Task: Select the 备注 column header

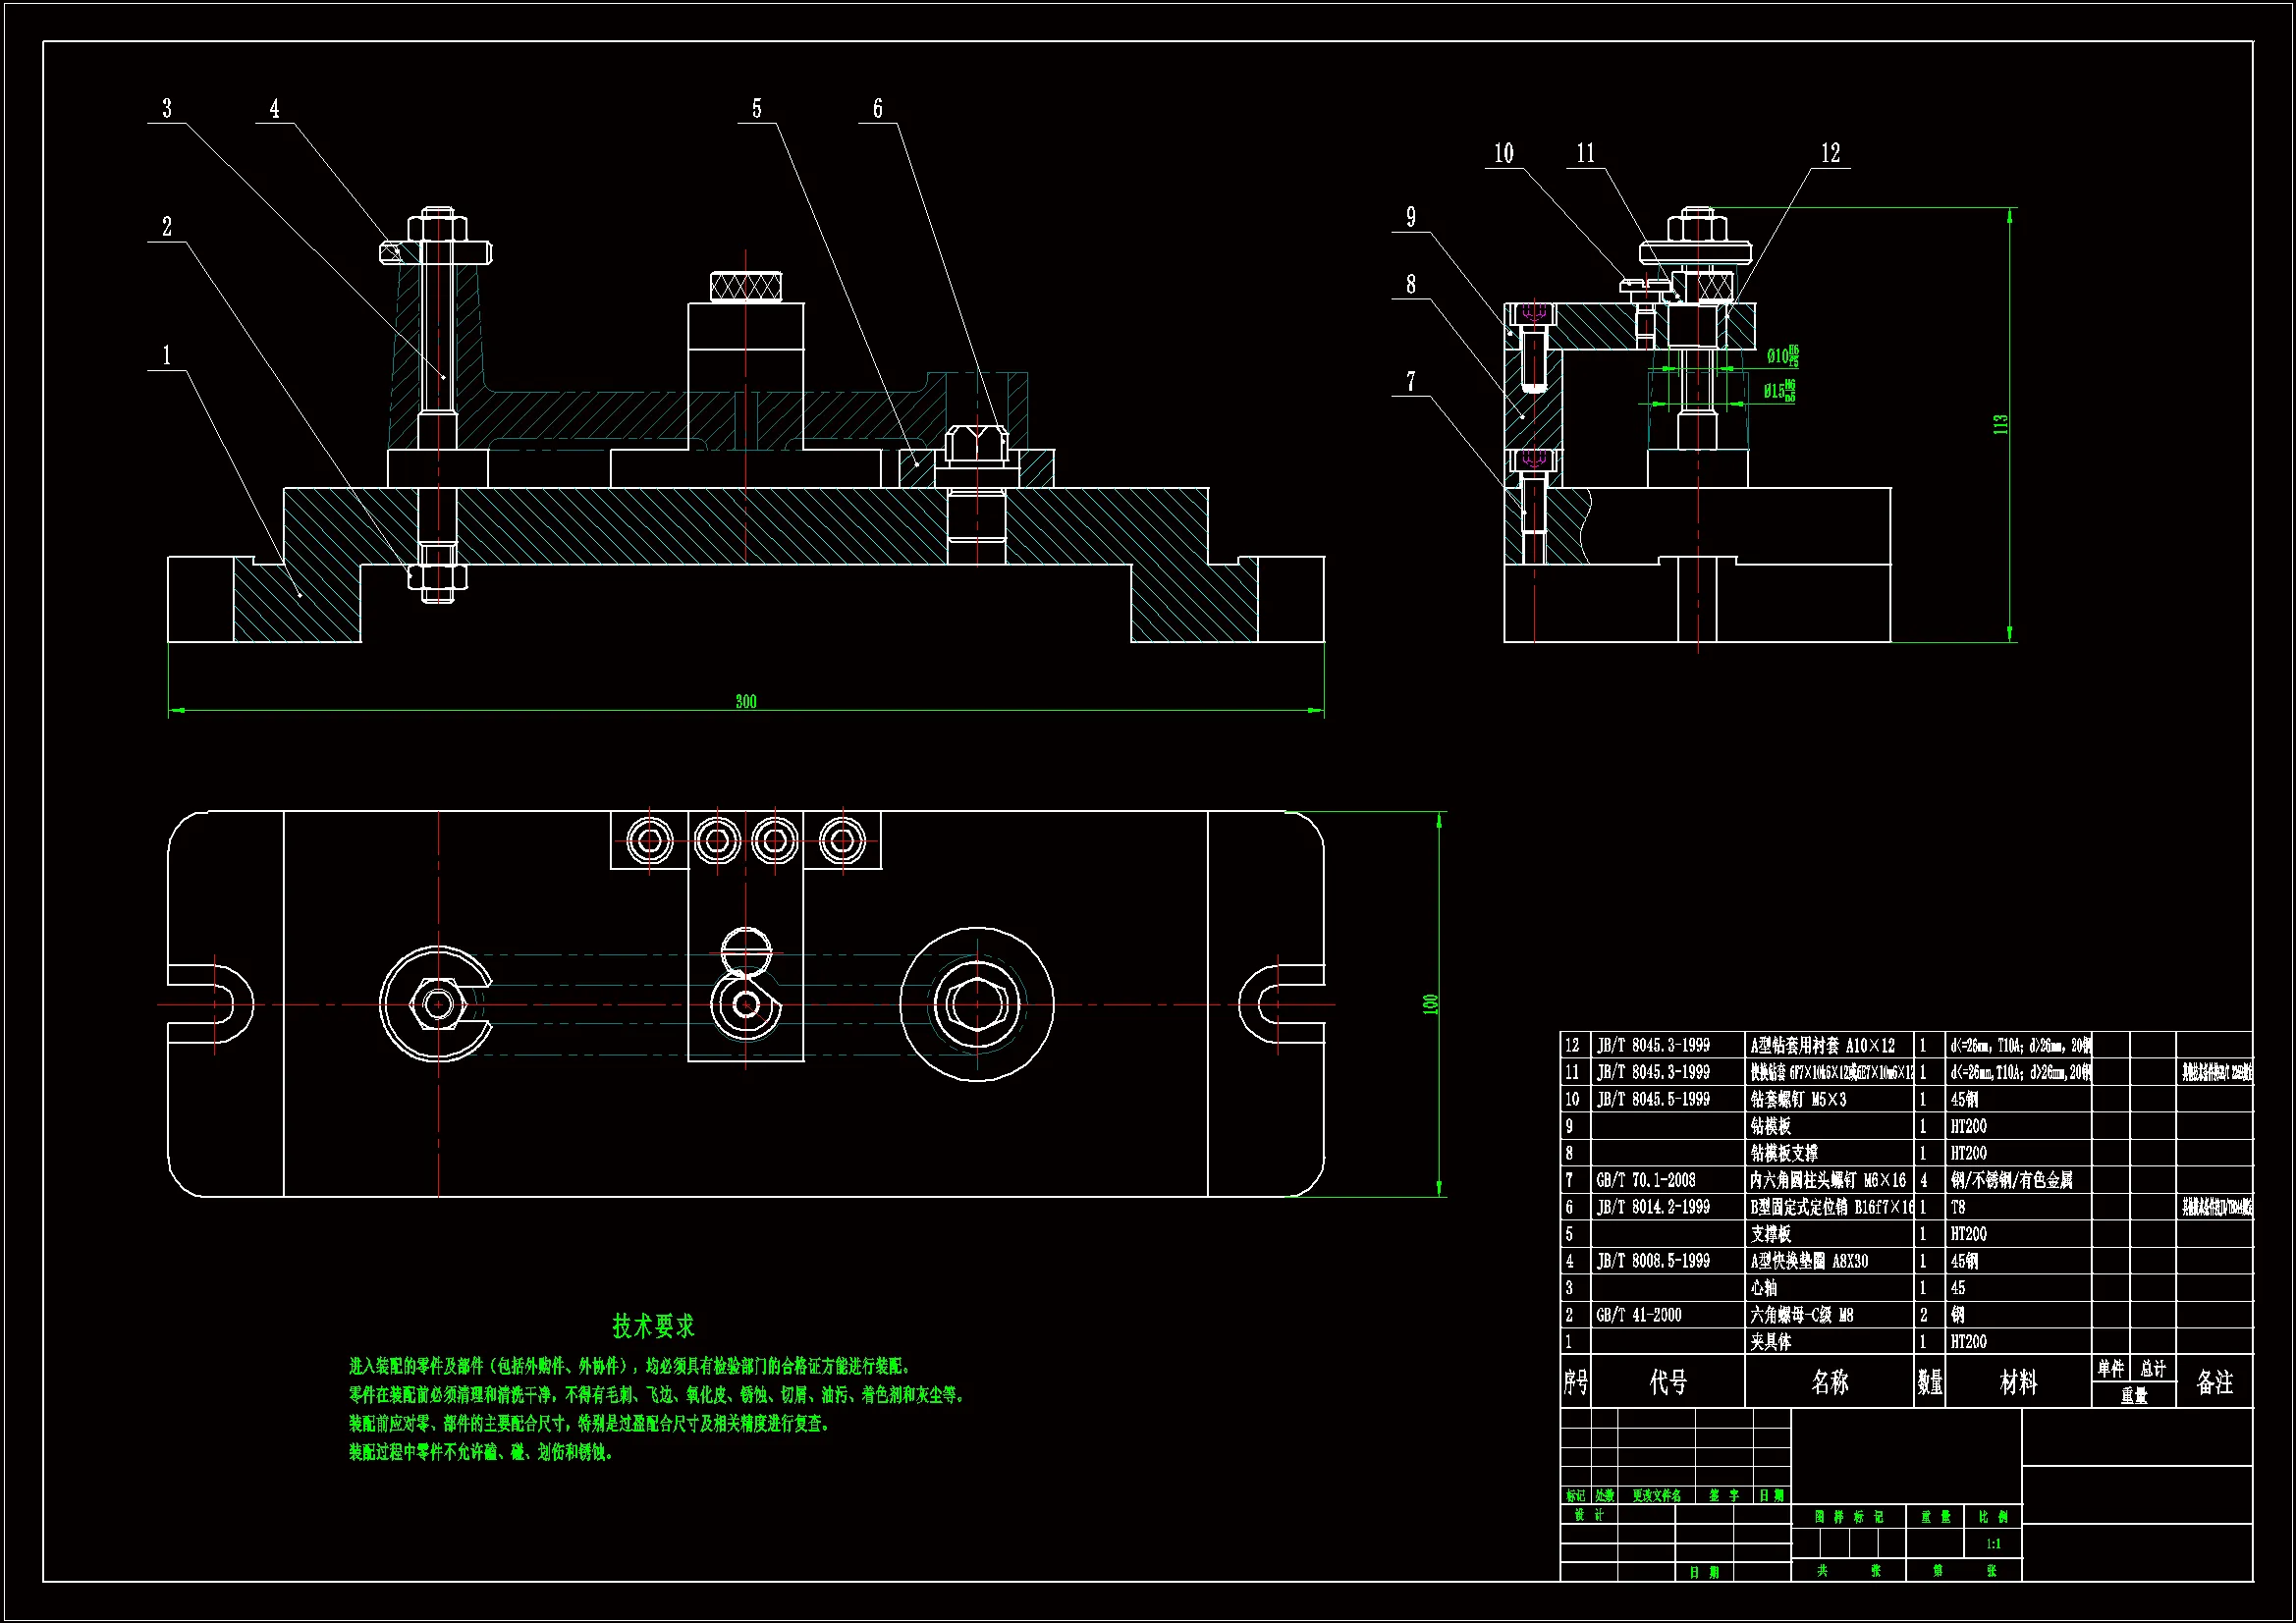Action: (2214, 1382)
